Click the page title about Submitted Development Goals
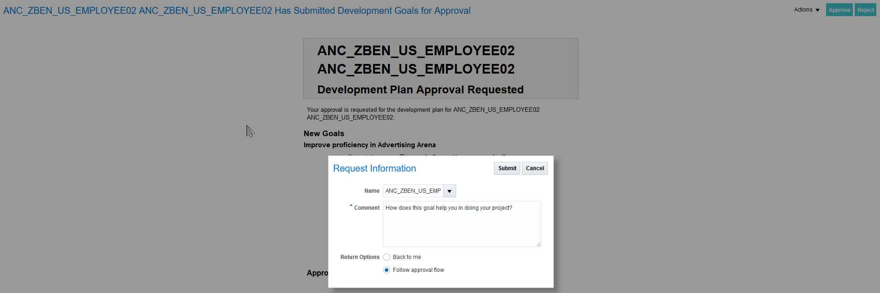This screenshot has height=293, width=880. coord(237,11)
